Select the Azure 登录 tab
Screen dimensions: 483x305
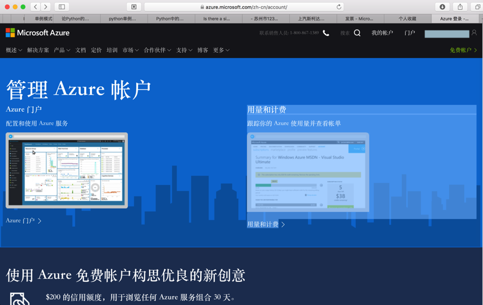455,19
